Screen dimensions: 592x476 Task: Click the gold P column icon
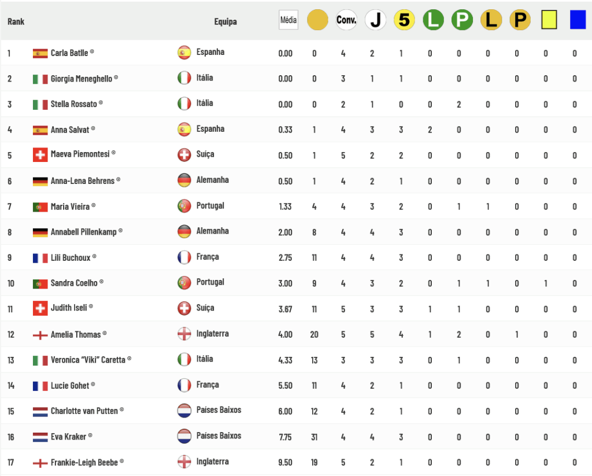[x=520, y=20]
